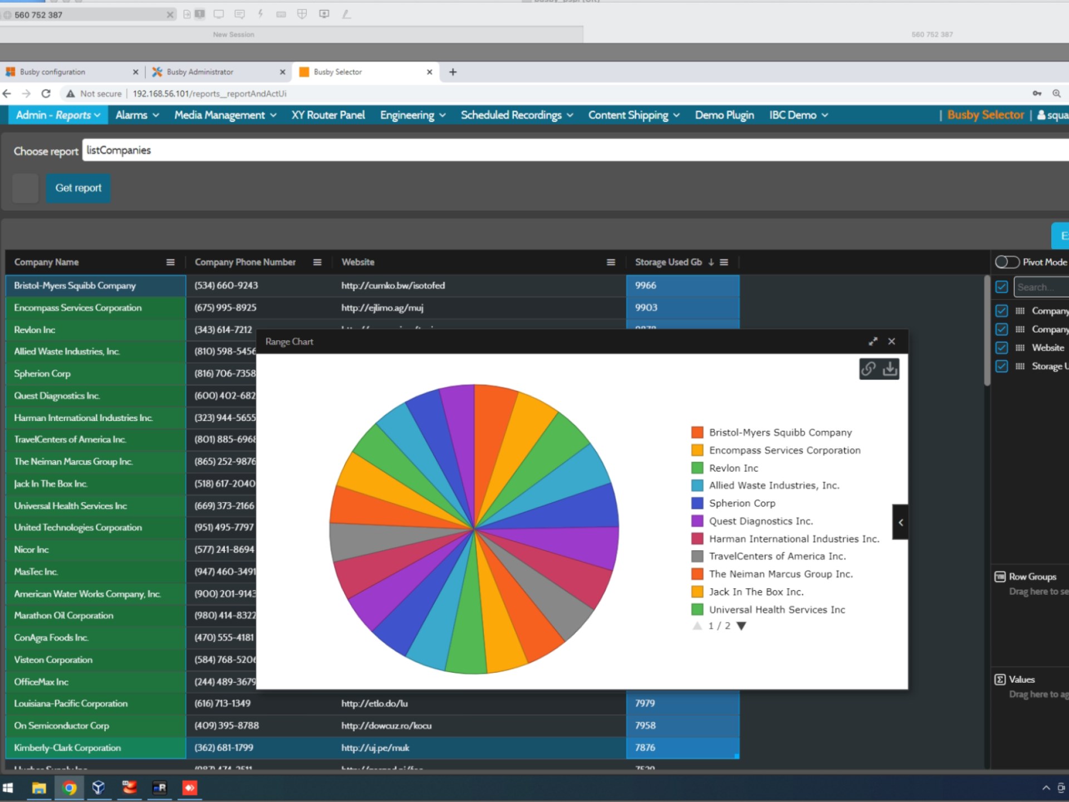Click the browser zoom magnifier icon
Screen dimensions: 1069x802
[x=1056, y=94]
